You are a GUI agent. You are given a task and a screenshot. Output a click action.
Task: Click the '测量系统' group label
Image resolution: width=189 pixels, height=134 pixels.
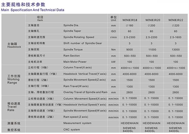pos(14,123)
